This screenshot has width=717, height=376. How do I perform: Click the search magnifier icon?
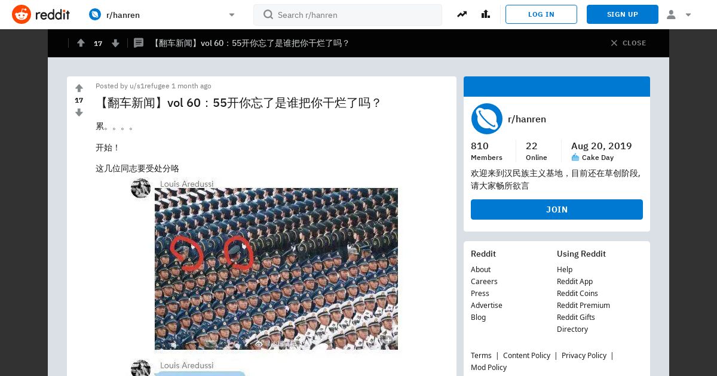coord(268,14)
